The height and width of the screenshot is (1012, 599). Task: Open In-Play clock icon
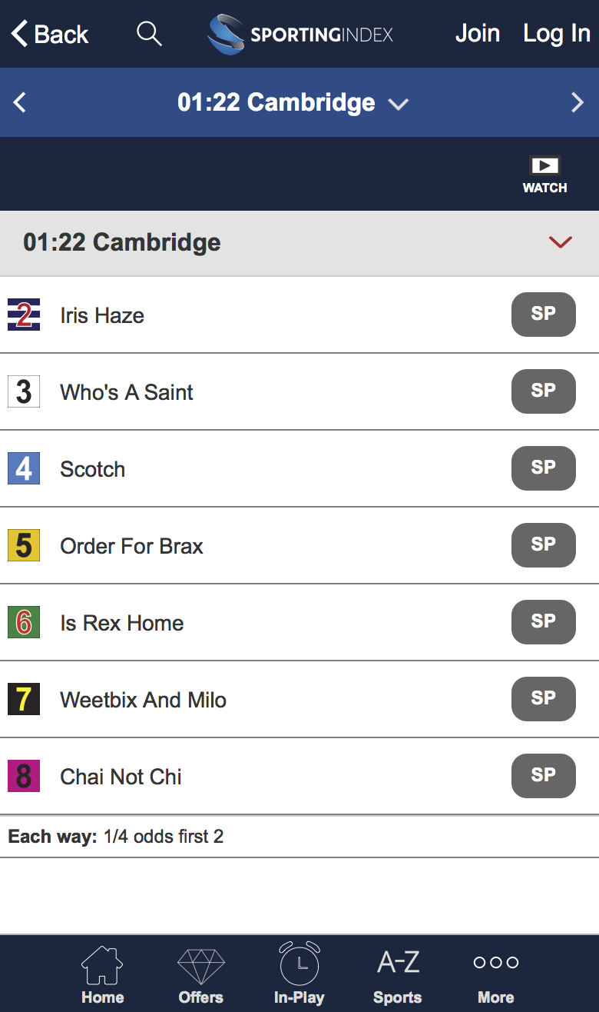click(x=299, y=974)
